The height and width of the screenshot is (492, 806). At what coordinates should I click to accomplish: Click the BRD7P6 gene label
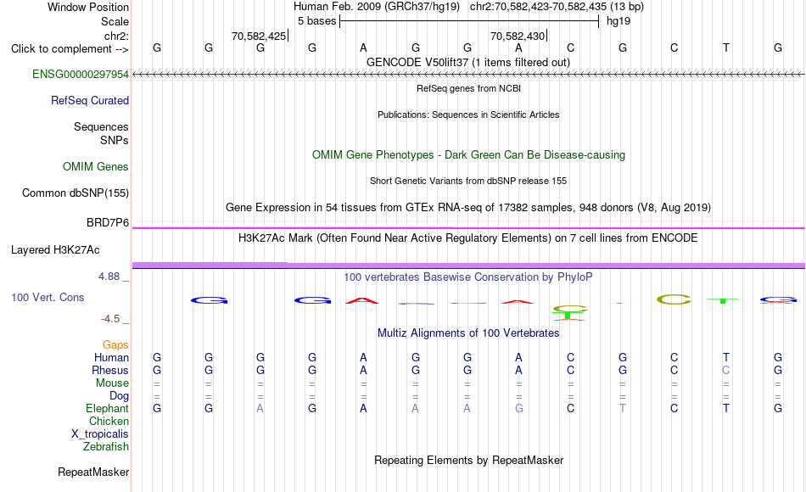(108, 222)
